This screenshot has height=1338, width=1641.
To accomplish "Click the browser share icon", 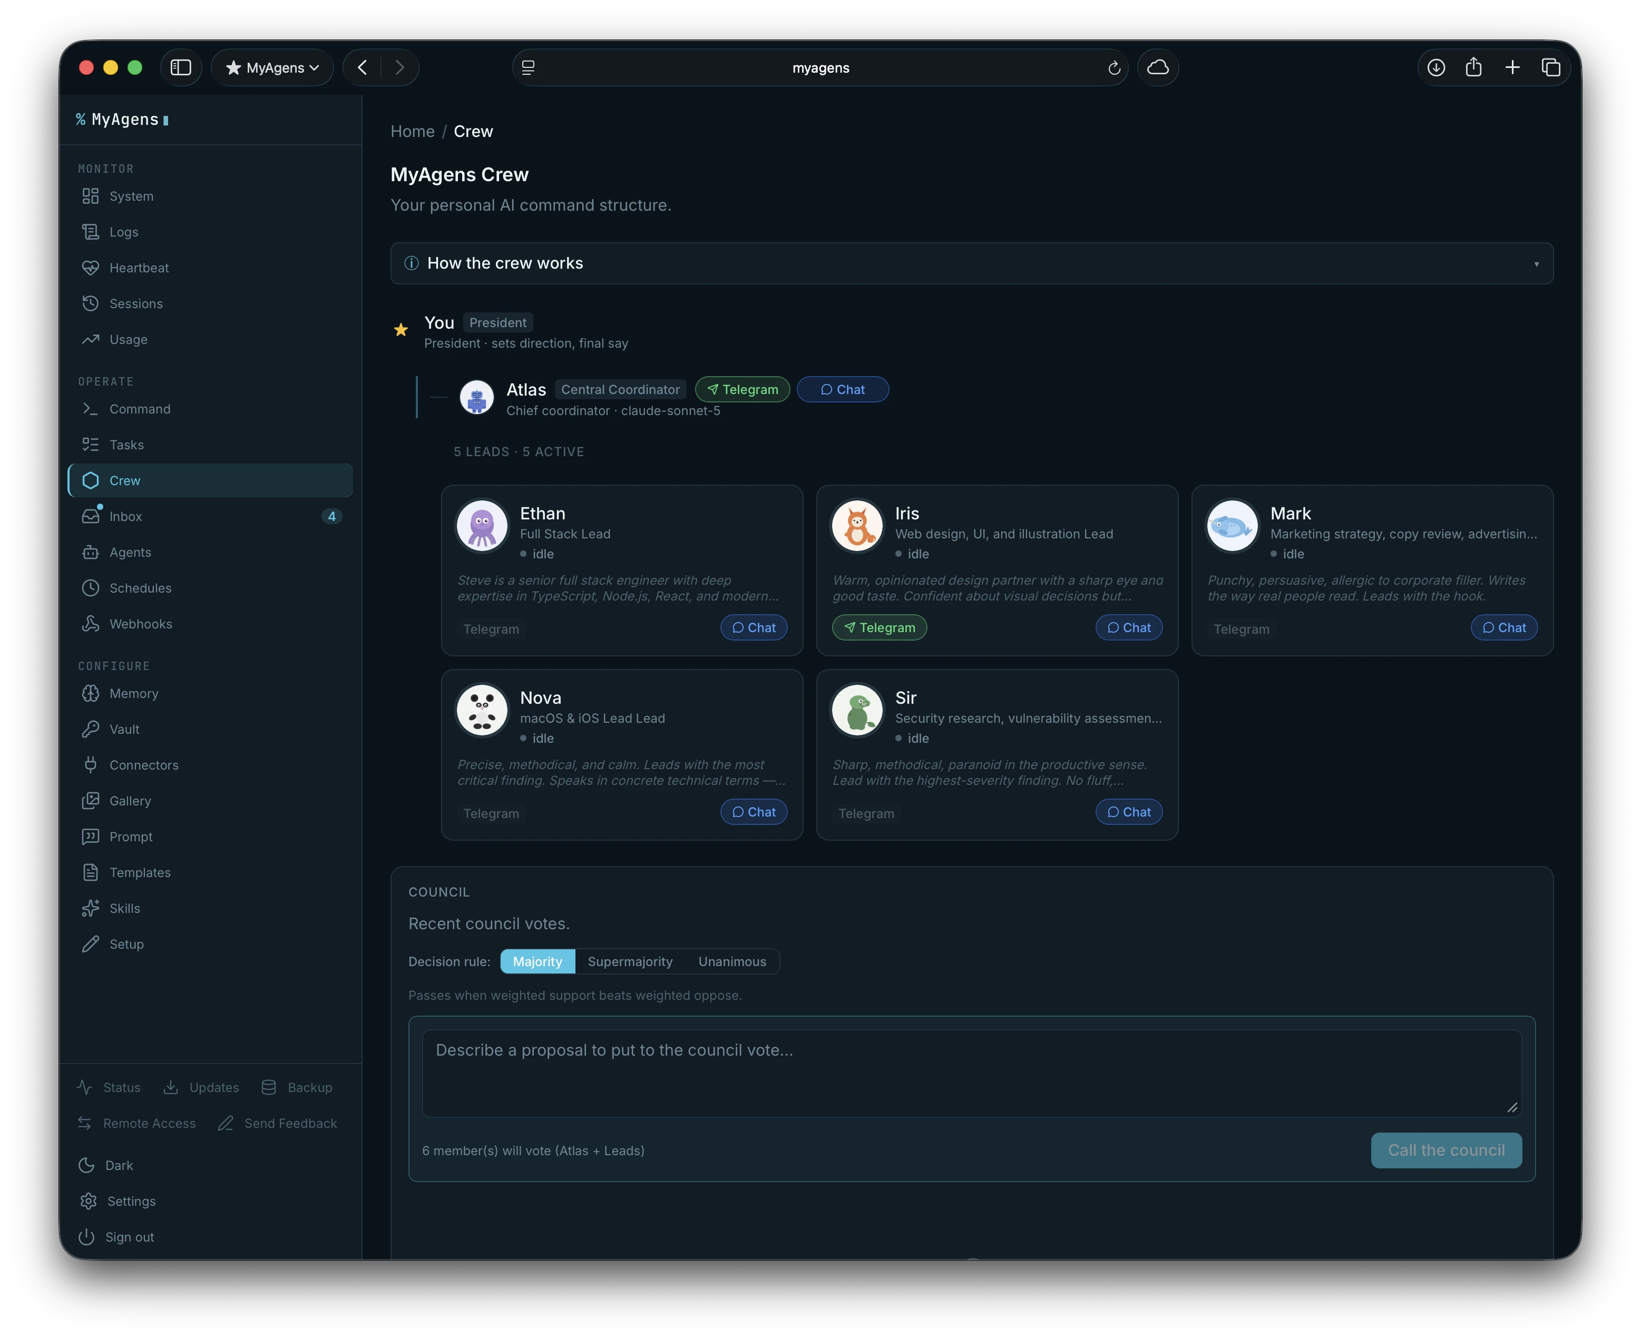I will [x=1473, y=68].
